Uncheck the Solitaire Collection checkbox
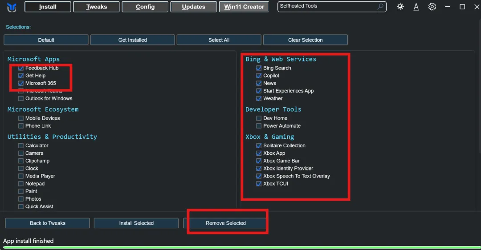 coord(259,145)
